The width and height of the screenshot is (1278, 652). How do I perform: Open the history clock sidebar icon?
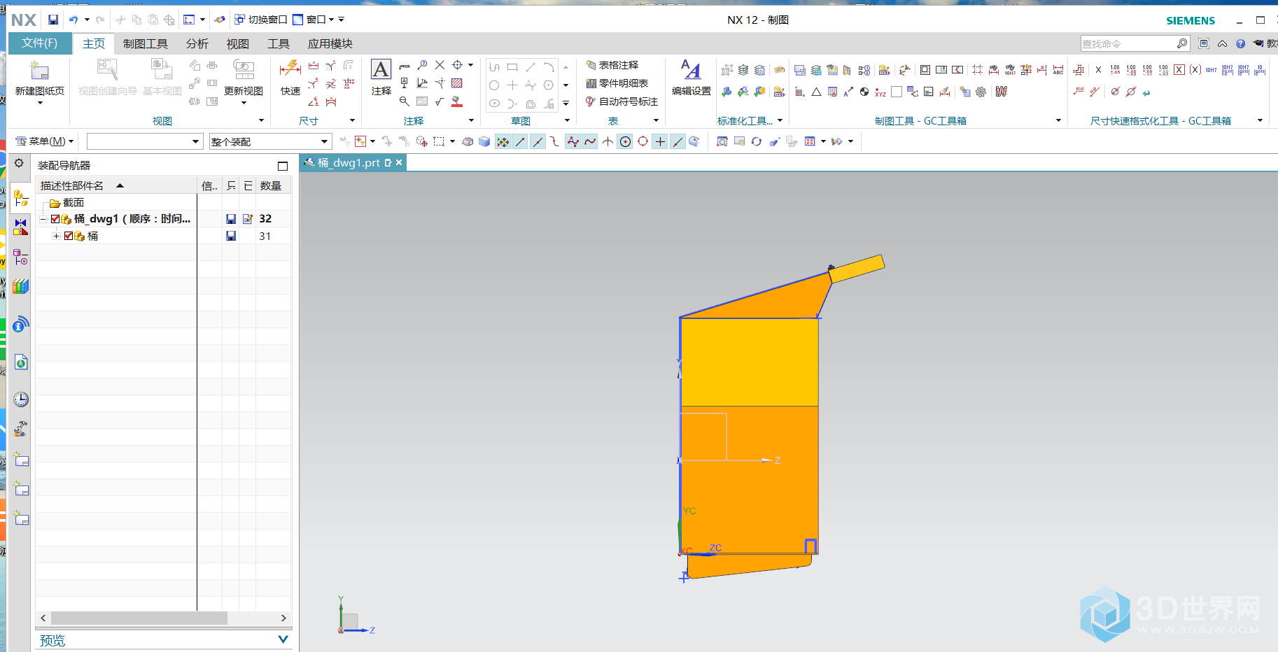point(21,399)
